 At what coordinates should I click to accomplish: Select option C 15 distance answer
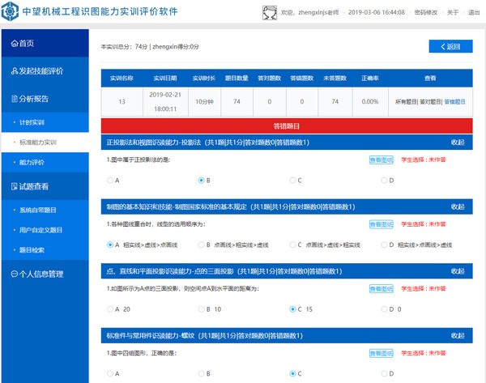pyautogui.click(x=292, y=309)
